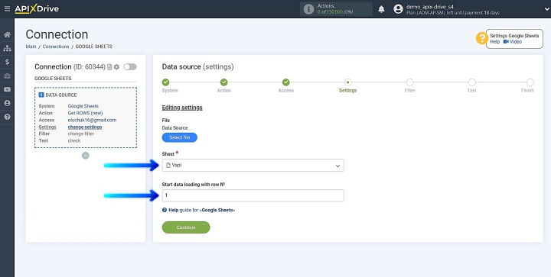Go to Connections breadcrumb link
The image size is (551, 277).
56,47
